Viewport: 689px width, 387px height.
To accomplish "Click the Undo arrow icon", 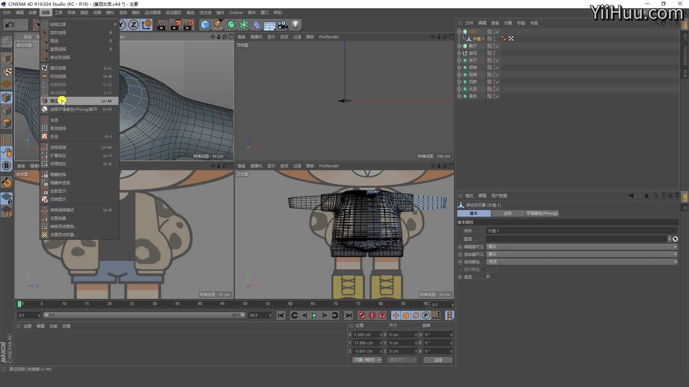I will tap(10, 25).
